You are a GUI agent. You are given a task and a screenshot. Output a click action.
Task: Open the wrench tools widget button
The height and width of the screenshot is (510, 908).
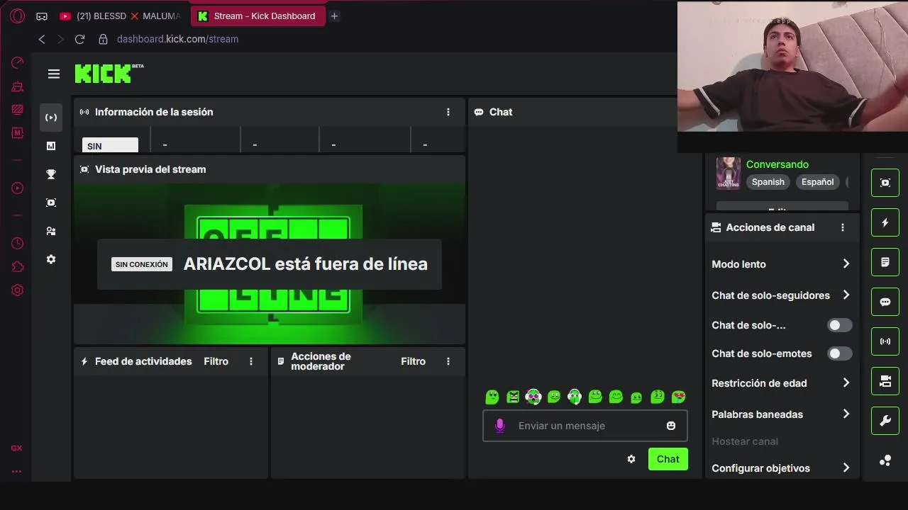click(x=885, y=421)
